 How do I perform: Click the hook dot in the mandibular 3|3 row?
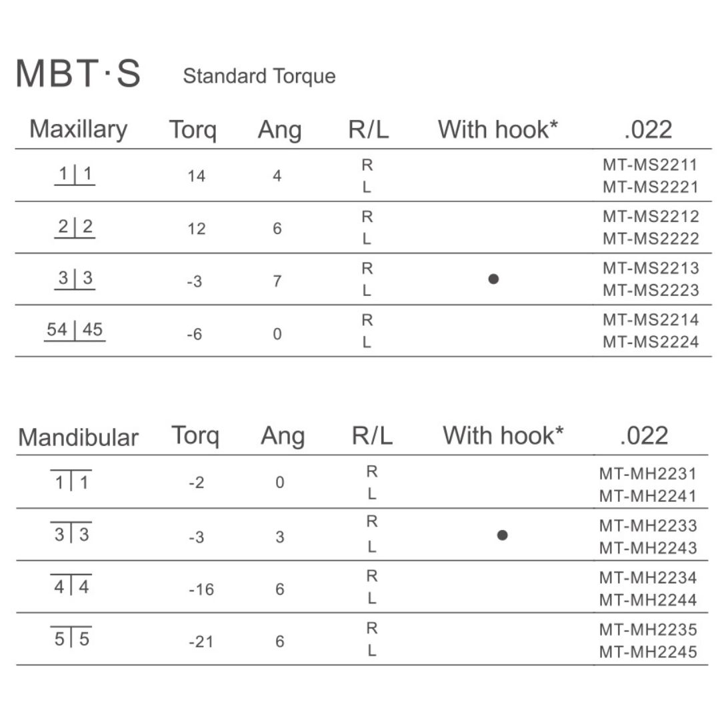[503, 535]
